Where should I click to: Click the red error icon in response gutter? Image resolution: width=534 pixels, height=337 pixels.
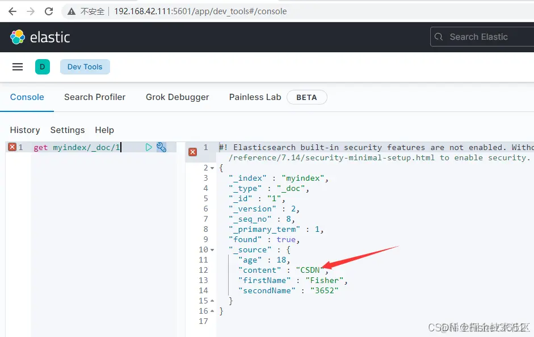tap(192, 152)
